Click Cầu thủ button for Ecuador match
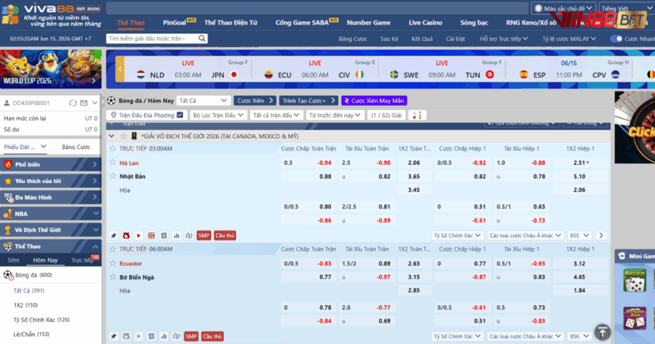Viewport: 655px width, 344px height. 212,336
